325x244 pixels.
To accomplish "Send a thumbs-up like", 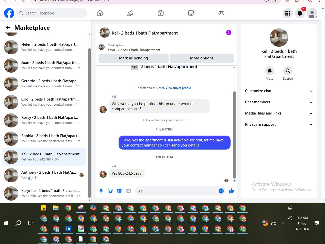I will tap(231, 191).
